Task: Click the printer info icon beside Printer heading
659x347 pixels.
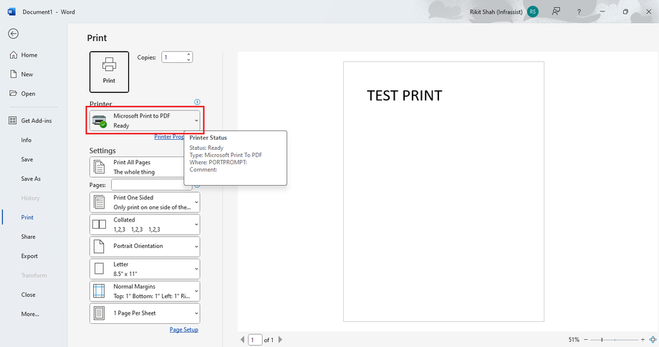Action: pos(197,103)
